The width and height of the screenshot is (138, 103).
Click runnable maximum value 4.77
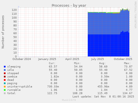(x=129, y=90)
